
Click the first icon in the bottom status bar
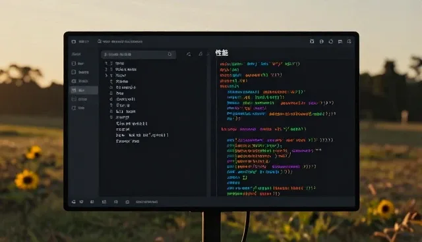point(73,202)
